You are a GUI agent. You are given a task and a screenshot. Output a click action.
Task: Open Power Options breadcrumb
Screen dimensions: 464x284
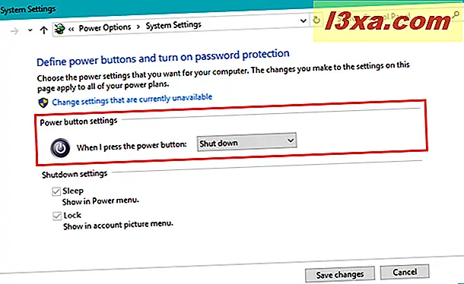(x=105, y=28)
